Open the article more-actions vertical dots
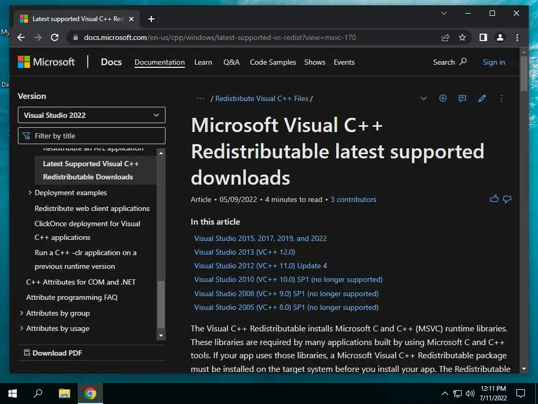This screenshot has width=538, height=404. point(501,98)
